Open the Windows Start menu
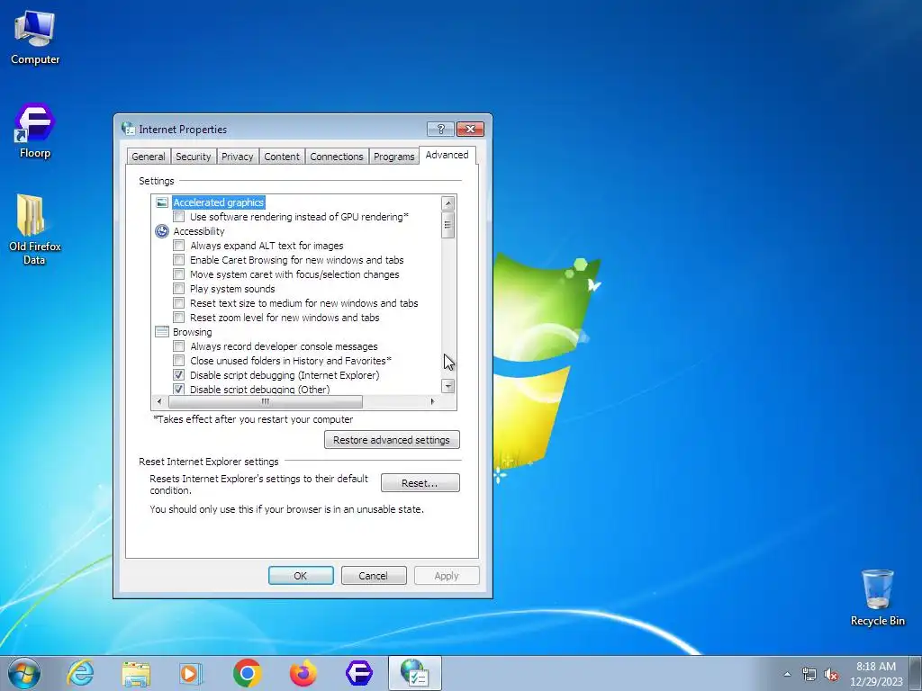This screenshot has height=691, width=922. point(24,673)
